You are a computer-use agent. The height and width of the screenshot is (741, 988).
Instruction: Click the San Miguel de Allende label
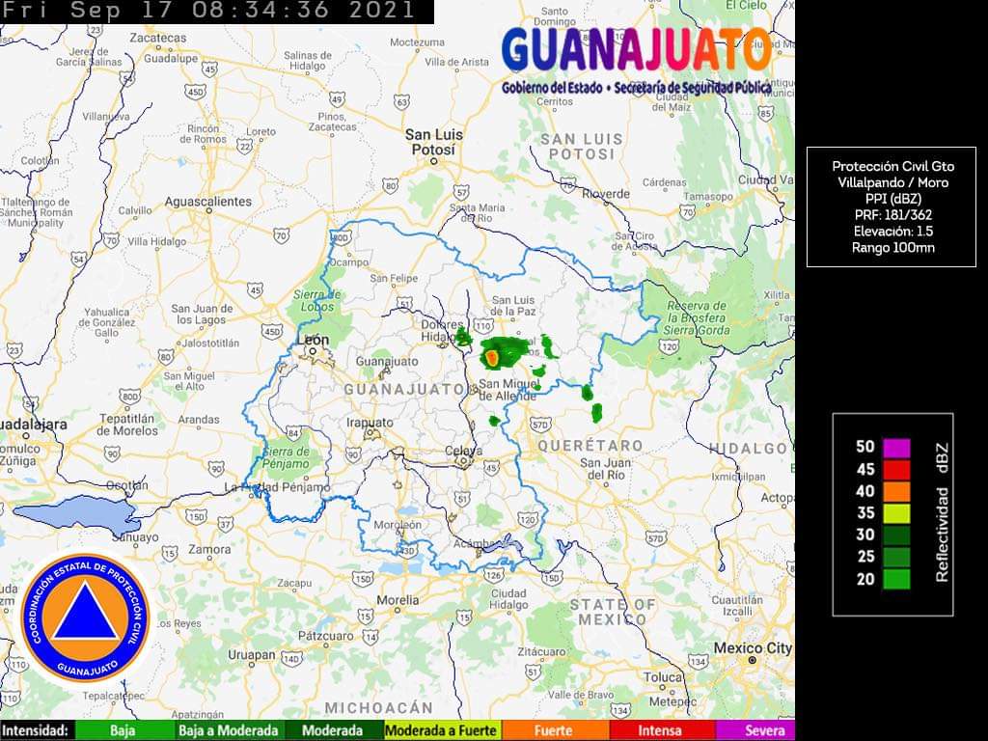tap(508, 390)
